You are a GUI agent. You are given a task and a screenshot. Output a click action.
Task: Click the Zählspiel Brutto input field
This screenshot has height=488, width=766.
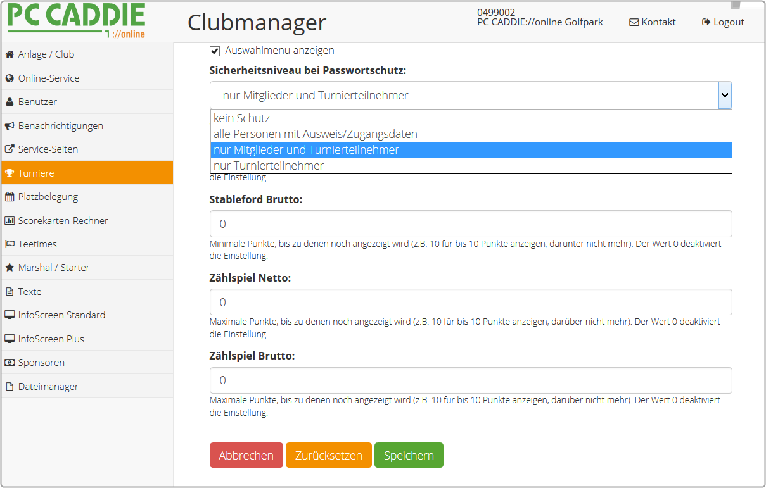pyautogui.click(x=471, y=380)
